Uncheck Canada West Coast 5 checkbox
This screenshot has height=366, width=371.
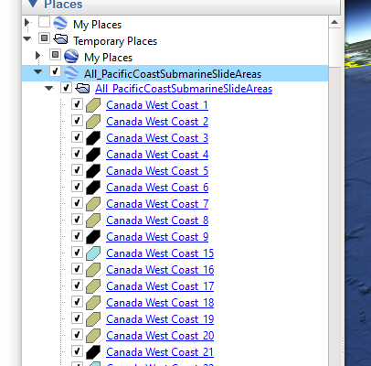click(x=77, y=170)
